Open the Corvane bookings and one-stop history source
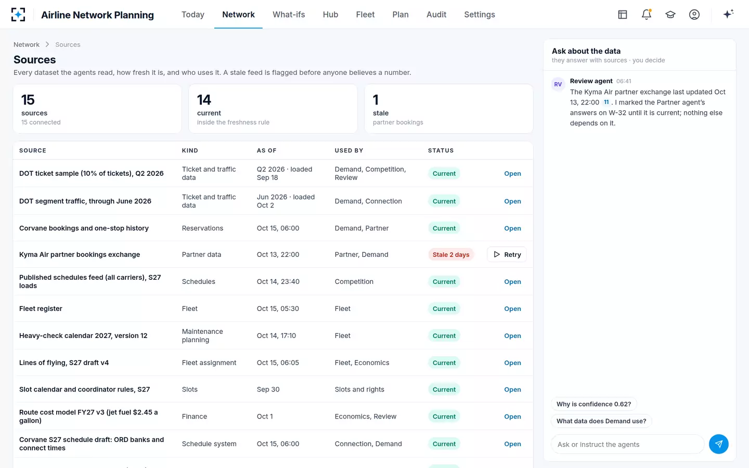The image size is (749, 468). pos(512,228)
